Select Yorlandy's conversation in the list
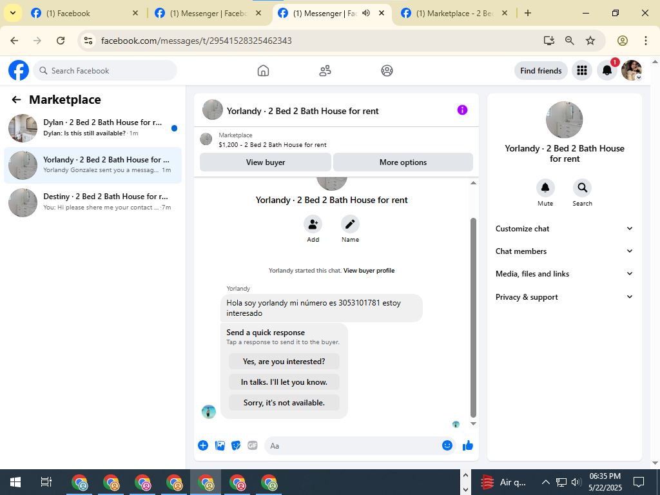This screenshot has width=660, height=495. click(93, 165)
